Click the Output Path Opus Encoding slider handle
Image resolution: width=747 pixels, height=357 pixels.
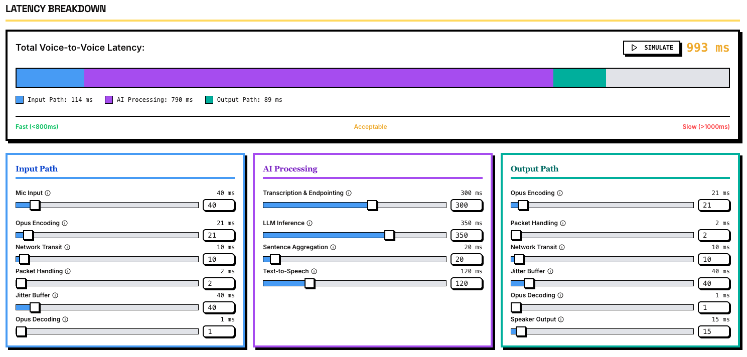pyautogui.click(x=523, y=205)
